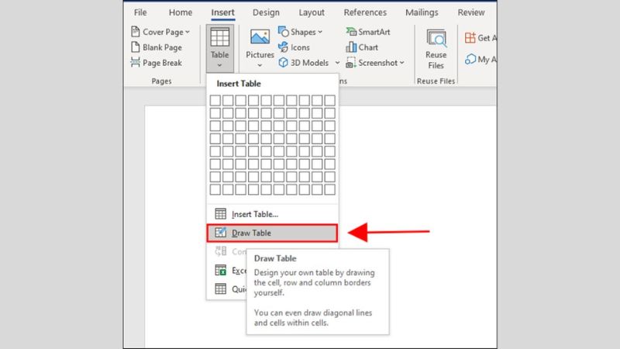The height and width of the screenshot is (349, 620).
Task: Select the Draw Table menu entry
Action: pos(273,233)
